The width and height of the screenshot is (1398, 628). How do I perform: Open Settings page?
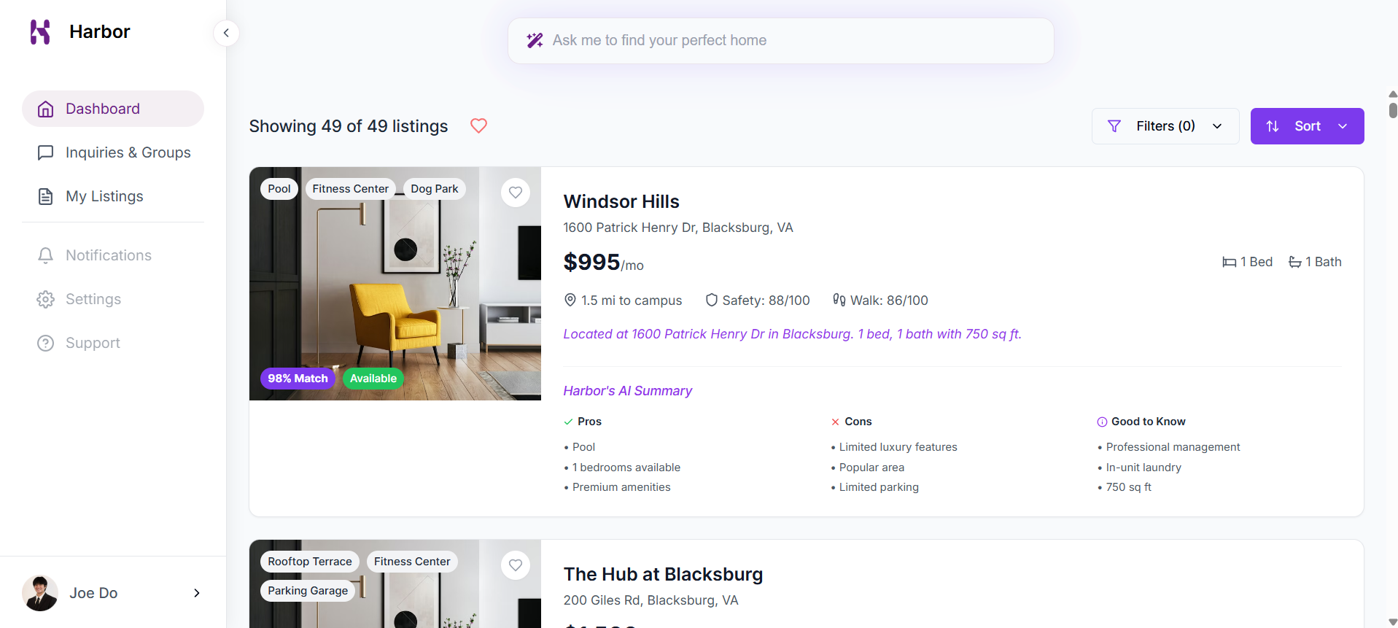(113, 299)
